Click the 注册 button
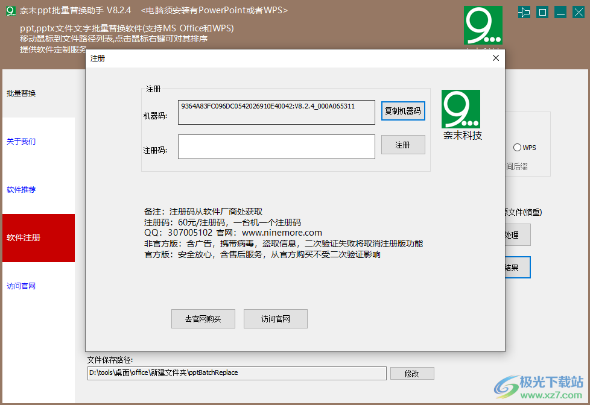Image resolution: width=590 pixels, height=405 pixels. click(x=403, y=145)
